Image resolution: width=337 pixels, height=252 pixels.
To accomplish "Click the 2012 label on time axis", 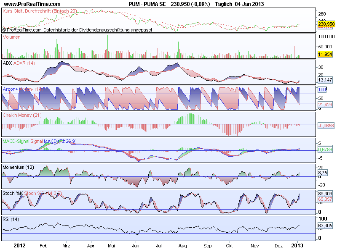I will (x=19, y=246).
